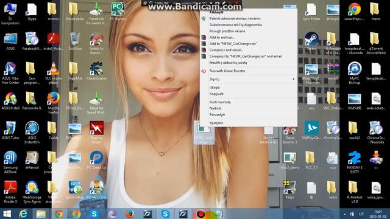Open Internet Explorer from the taskbar
The image size is (390, 219).
(x=23, y=214)
